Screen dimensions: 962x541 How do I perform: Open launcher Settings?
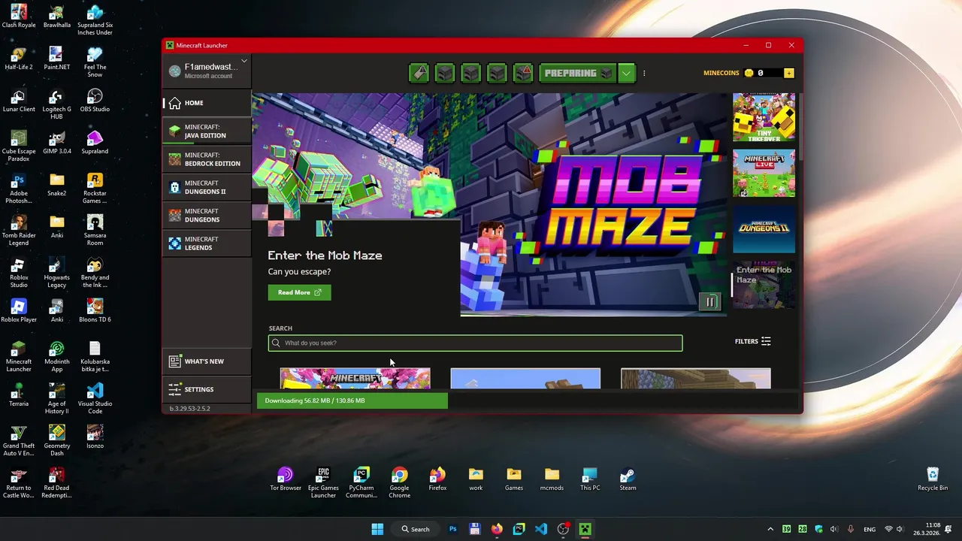pos(207,389)
